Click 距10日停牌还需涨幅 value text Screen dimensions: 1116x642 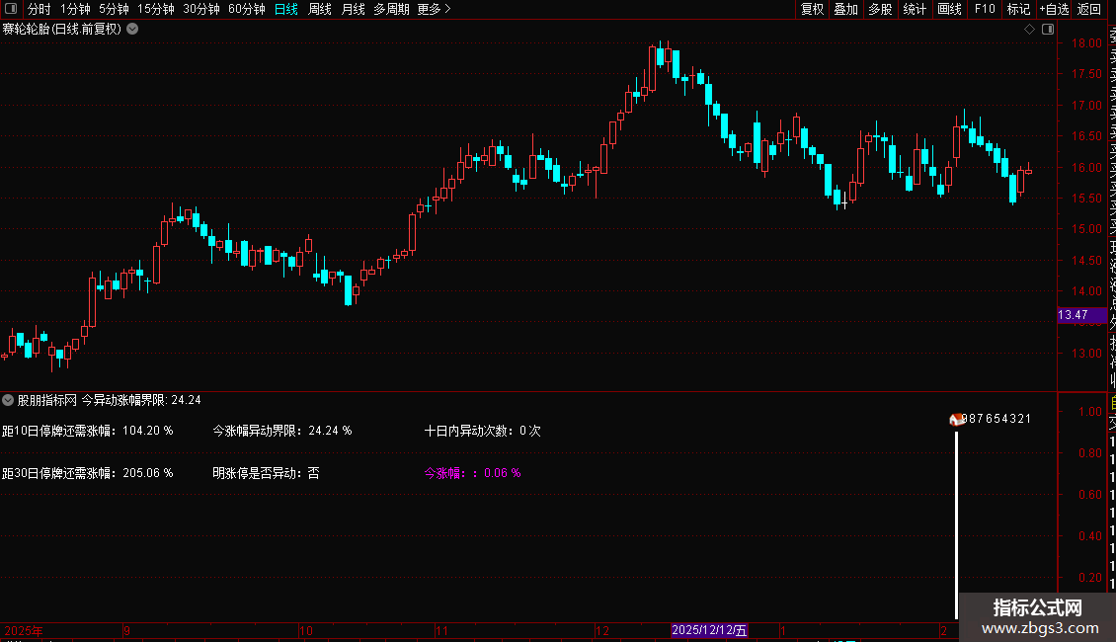(88, 431)
